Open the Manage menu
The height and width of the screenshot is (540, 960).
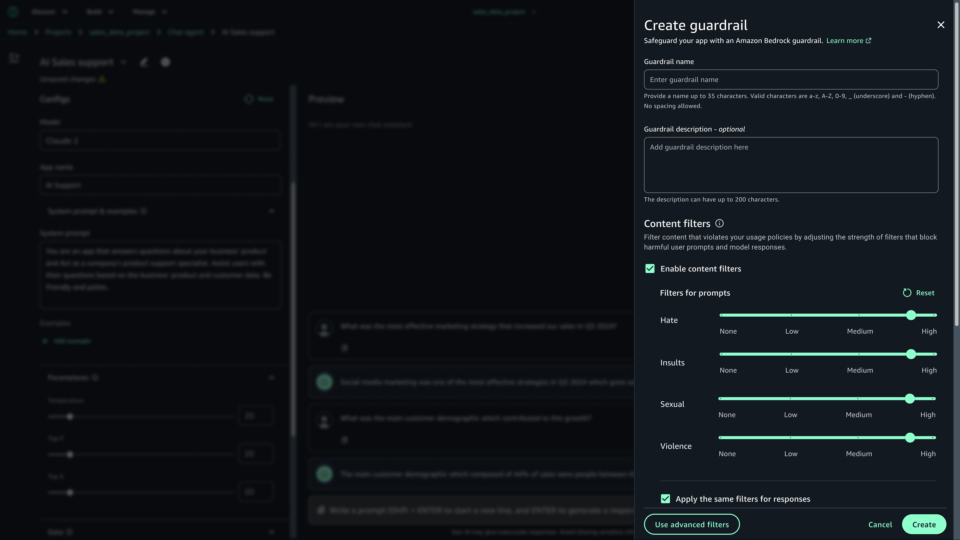point(149,12)
